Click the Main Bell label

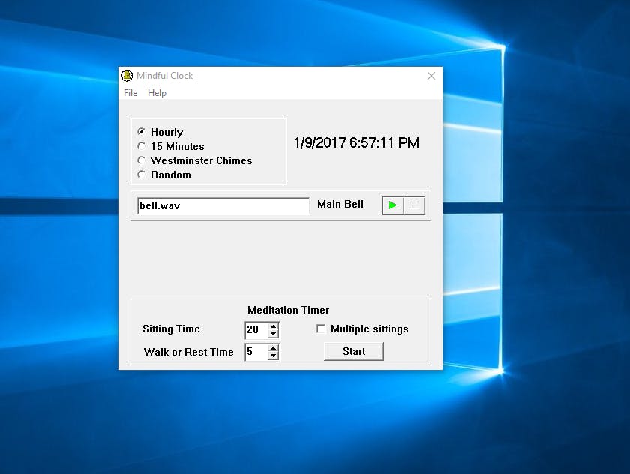(x=340, y=205)
